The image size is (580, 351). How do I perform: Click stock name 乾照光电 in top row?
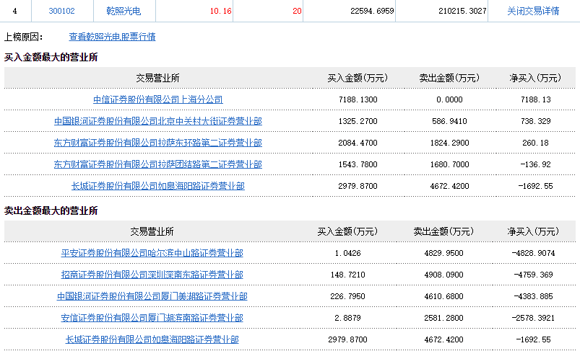click(x=123, y=12)
